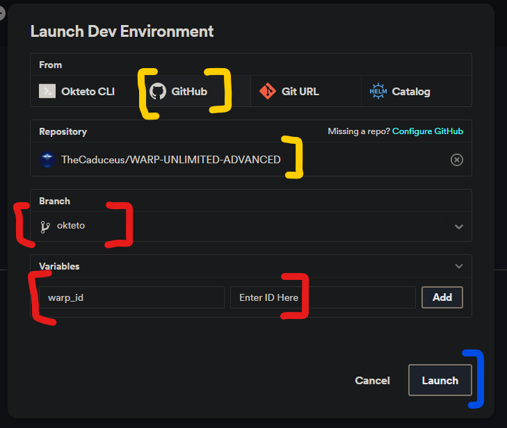Click the Variables label

pos(59,266)
